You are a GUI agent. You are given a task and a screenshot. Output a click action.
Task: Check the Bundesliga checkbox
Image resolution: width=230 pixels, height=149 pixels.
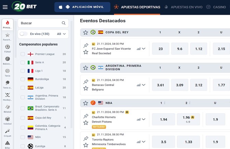point(23,79)
